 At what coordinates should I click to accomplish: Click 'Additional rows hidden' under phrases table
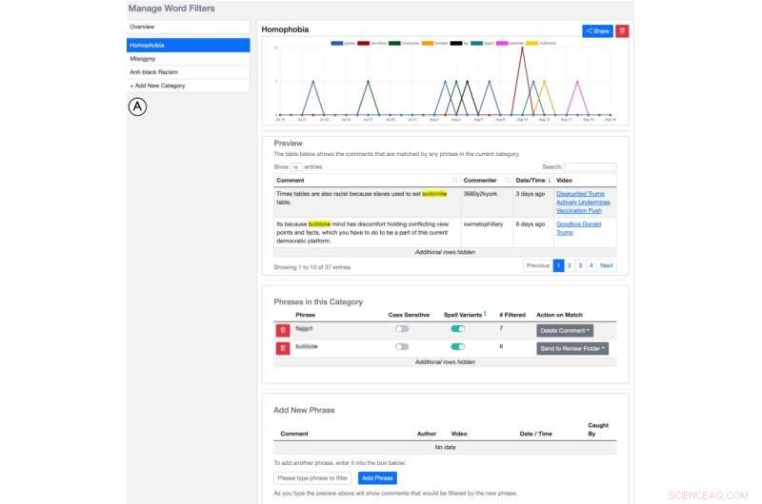(x=445, y=362)
